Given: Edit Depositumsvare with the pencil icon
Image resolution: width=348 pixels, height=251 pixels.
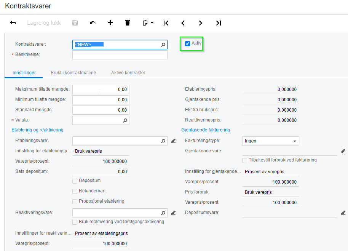Looking at the screenshot, I should click(x=343, y=213).
